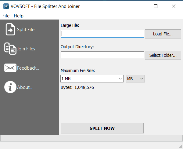The width and height of the screenshot is (183, 149).
Task: Click the Join Files documents icon
Action: coord(10,49)
